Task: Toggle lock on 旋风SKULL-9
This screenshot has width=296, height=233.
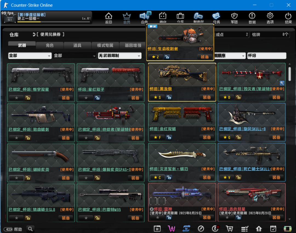Action: pyautogui.click(x=238, y=137)
